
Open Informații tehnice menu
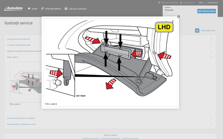53,9
